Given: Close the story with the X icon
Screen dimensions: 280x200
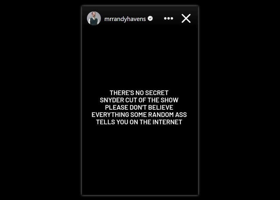Looking at the screenshot, I should [186, 18].
